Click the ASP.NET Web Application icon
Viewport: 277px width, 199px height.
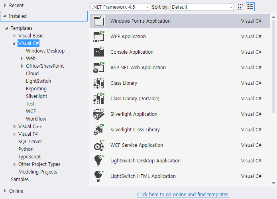[98, 68]
